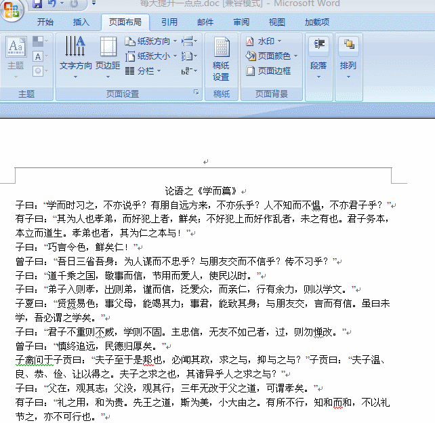Click the text 学而时习之 in first line
This screenshot has width=435, height=423.
click(70, 205)
